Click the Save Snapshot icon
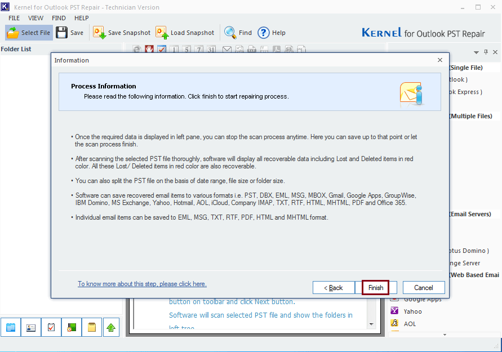The image size is (502, 352). 100,33
